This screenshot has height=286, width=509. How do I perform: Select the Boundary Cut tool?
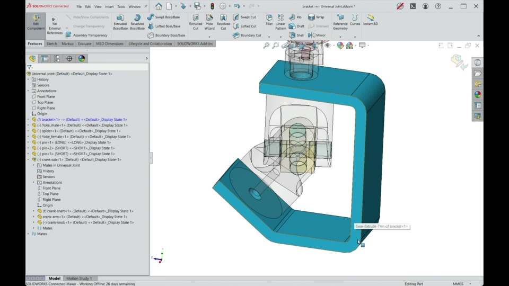247,35
